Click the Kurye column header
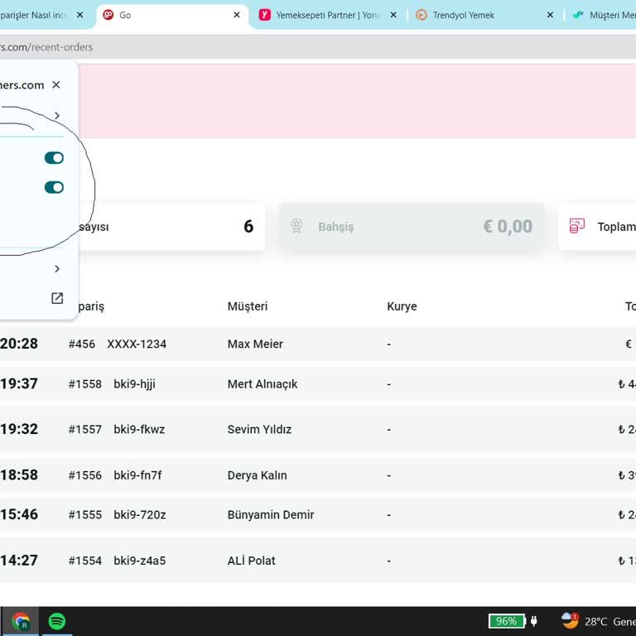636x636 pixels. 402,306
